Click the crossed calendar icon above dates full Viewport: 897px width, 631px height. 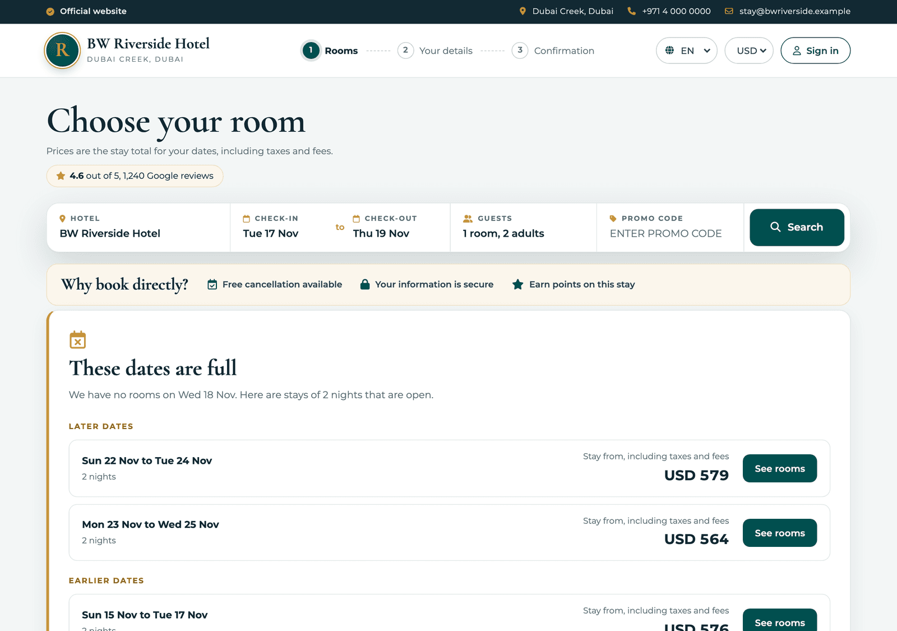point(78,340)
